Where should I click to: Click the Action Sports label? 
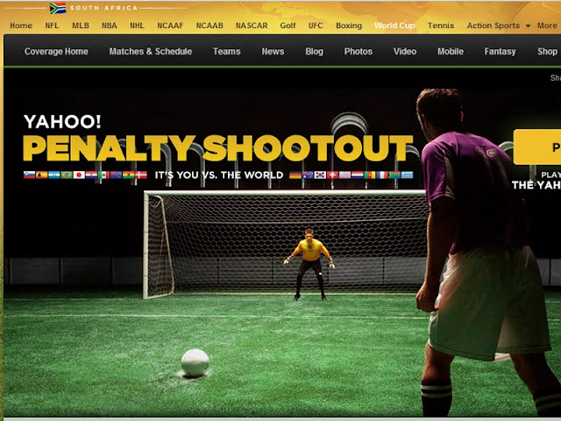(x=493, y=25)
